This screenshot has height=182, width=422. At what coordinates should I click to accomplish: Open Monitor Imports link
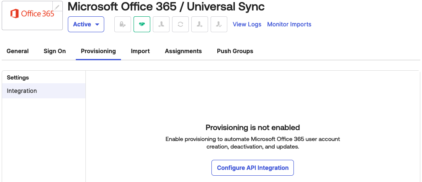click(x=289, y=24)
